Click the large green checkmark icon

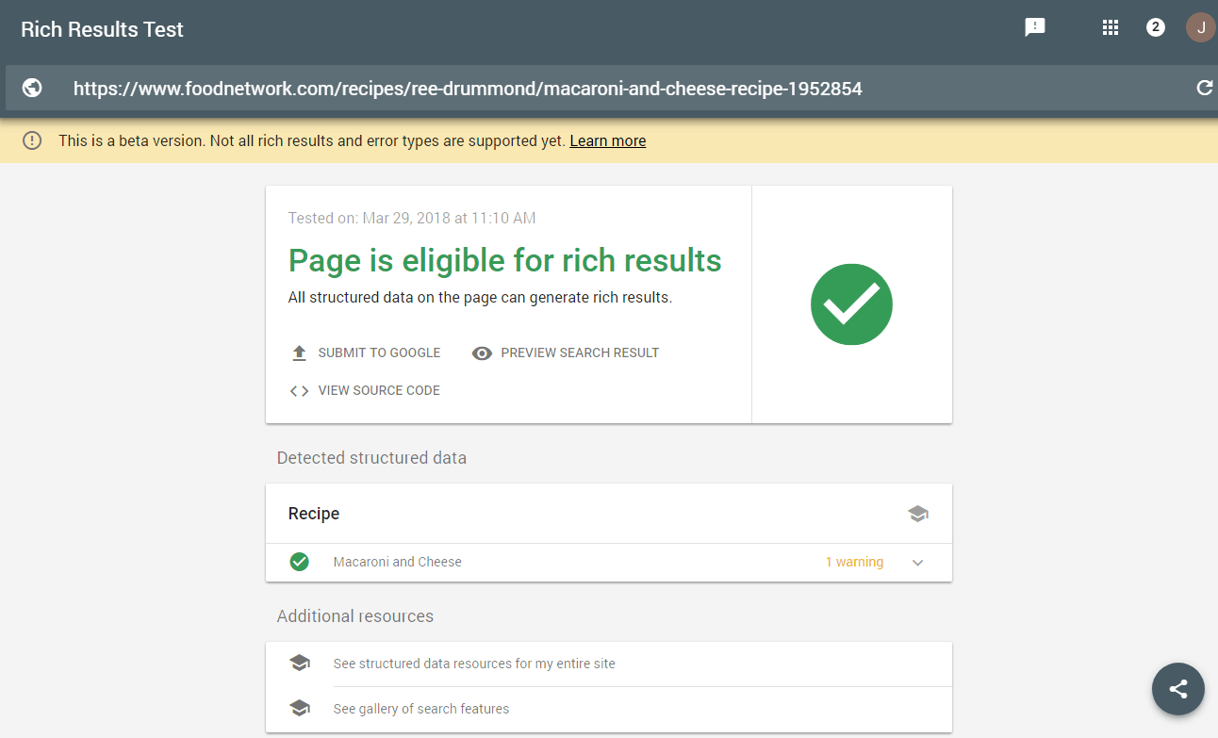(851, 304)
